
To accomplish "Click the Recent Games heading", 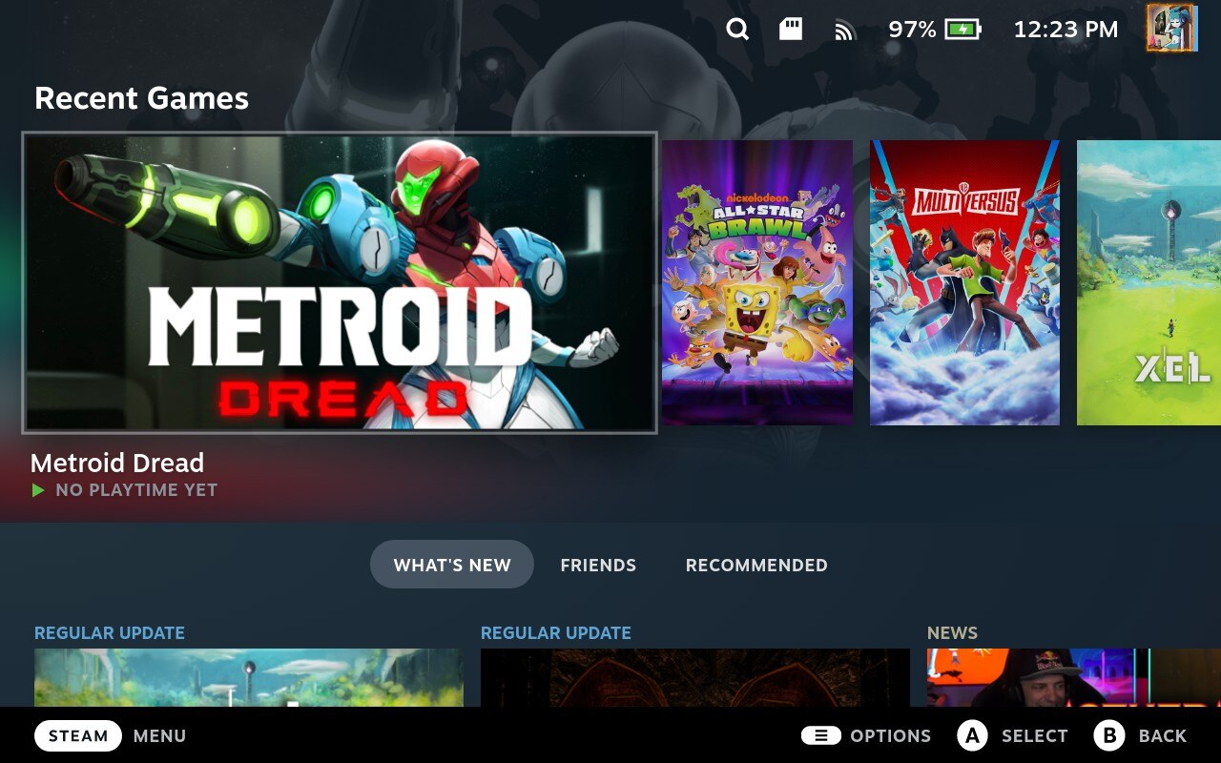I will [x=141, y=98].
